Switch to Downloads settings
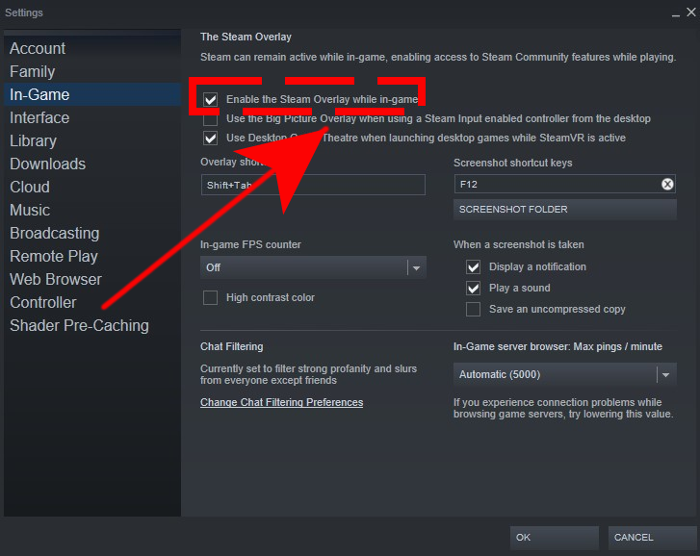 (x=92, y=164)
